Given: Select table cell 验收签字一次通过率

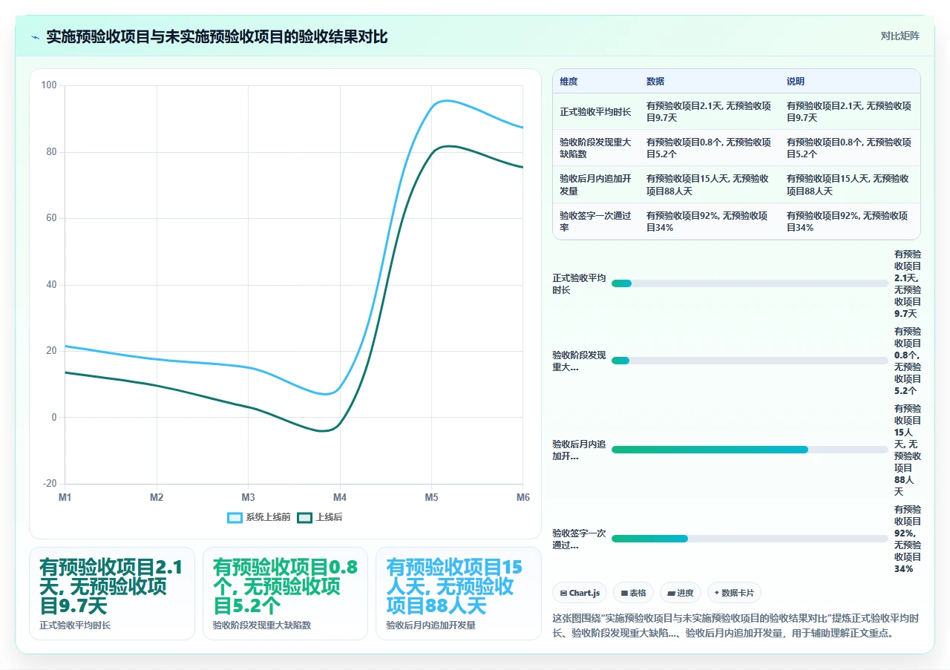Looking at the screenshot, I should pos(596,221).
